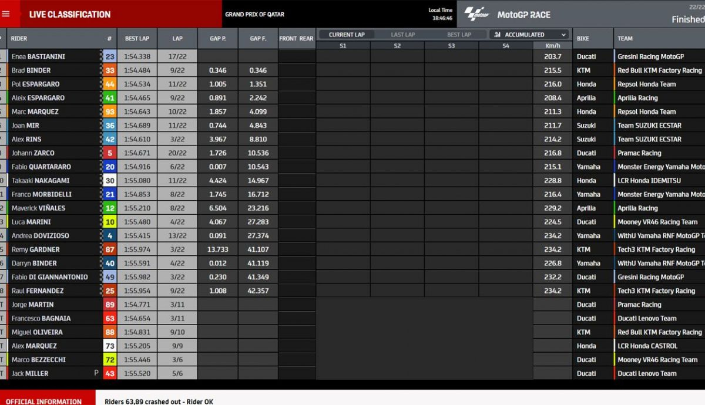The image size is (705, 405).
Task: Click the S3 sector header
Action: click(451, 45)
